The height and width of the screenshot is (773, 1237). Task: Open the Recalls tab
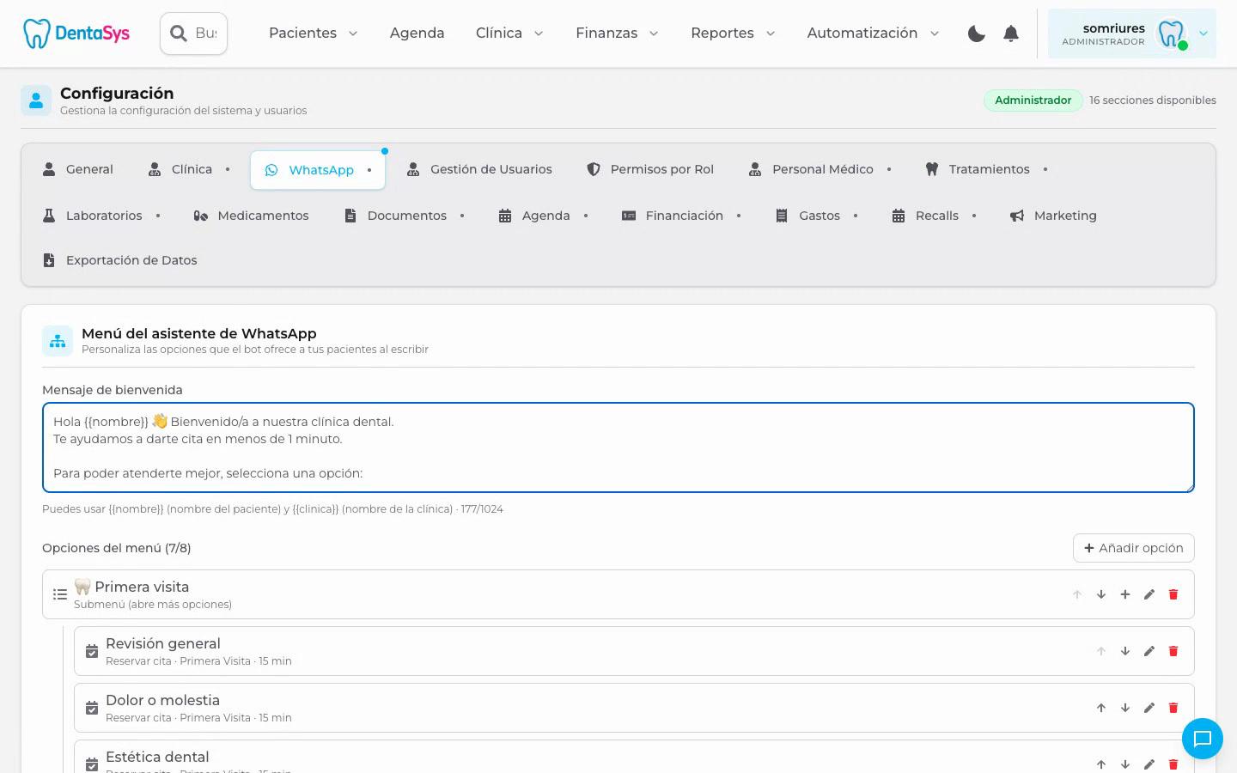click(935, 216)
